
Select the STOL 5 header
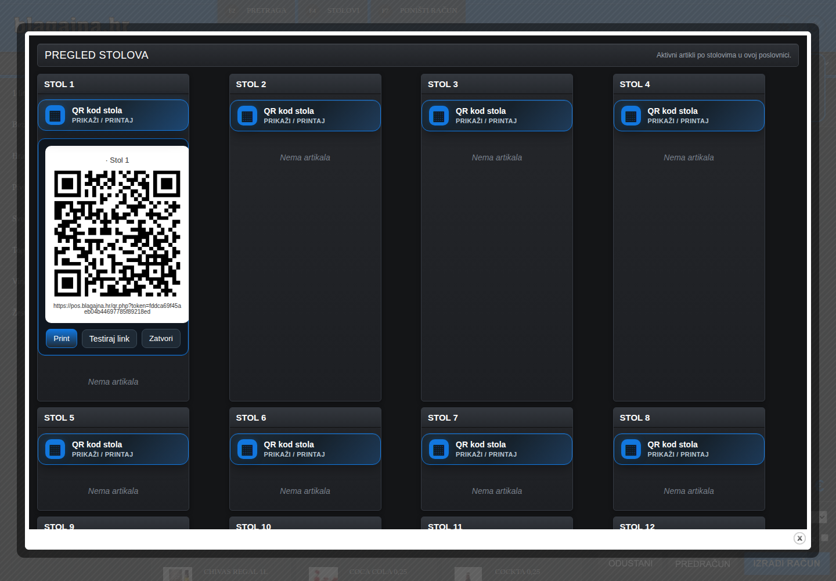click(113, 418)
